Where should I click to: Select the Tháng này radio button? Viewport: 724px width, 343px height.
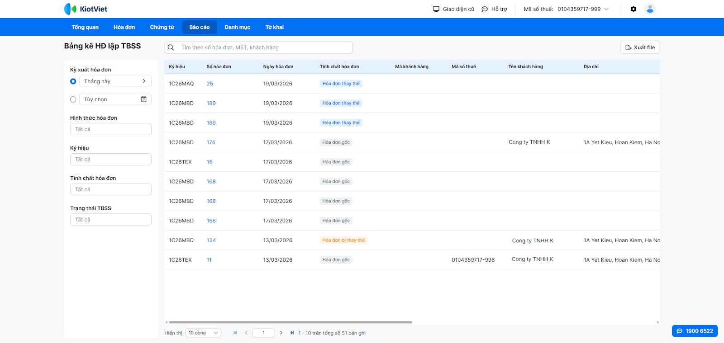pos(73,81)
